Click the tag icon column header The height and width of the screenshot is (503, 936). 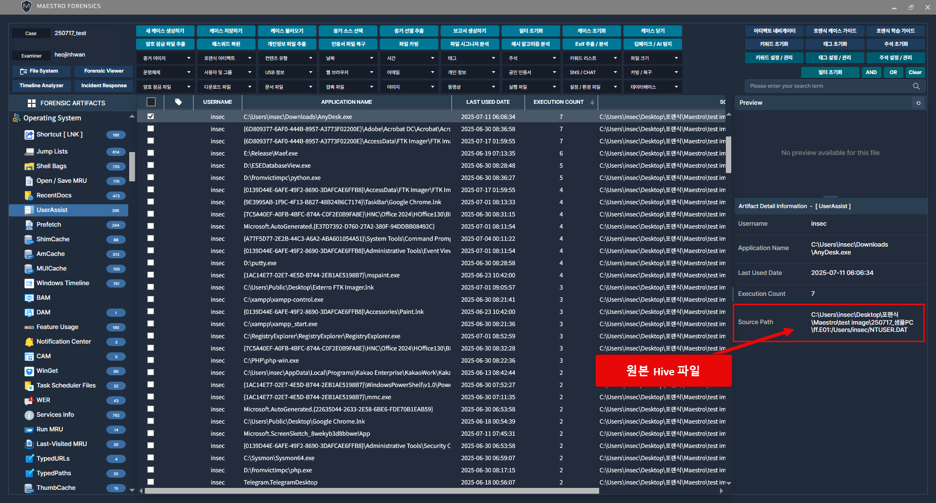(x=178, y=102)
